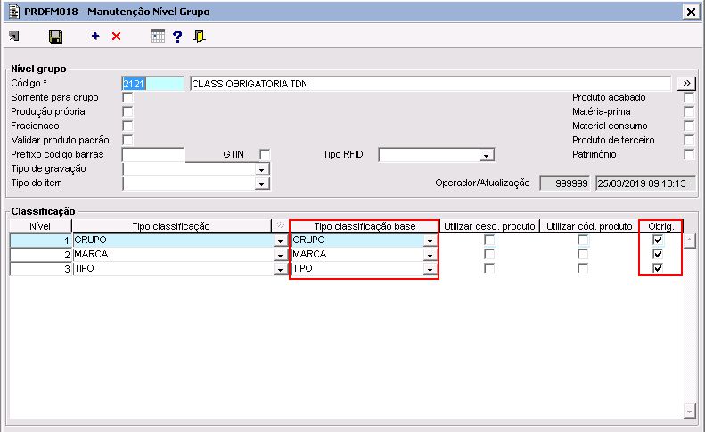Open help with the question mark icon
Screen dimensions: 705x432
(x=177, y=37)
